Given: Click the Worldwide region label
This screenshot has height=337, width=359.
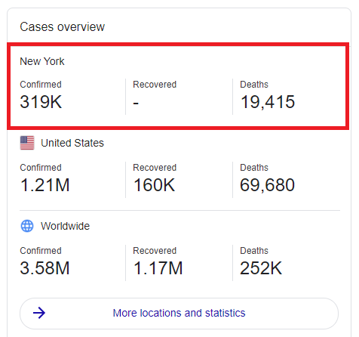Looking at the screenshot, I should (65, 226).
